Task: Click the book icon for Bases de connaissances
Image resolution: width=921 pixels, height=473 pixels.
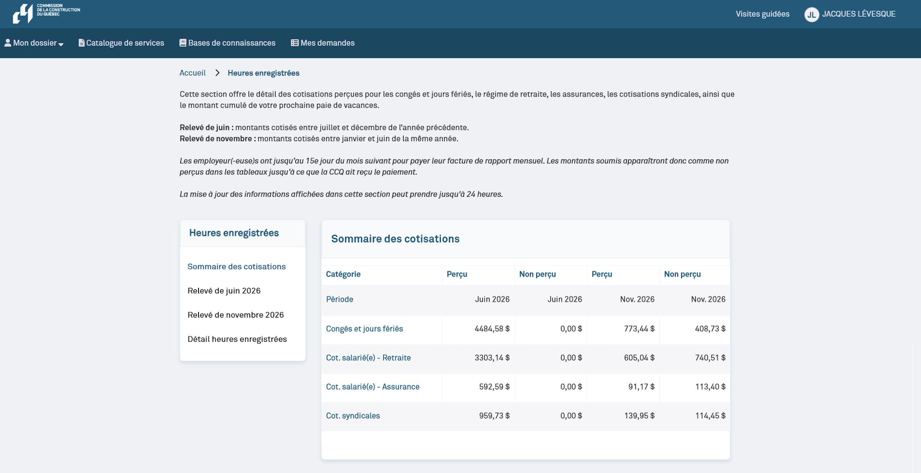Action: 183,43
